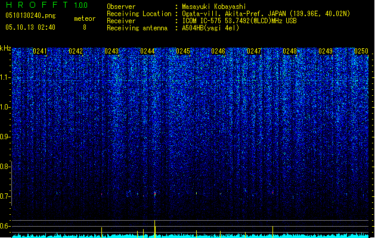Select the filename 0510130240.png

click(x=30, y=15)
